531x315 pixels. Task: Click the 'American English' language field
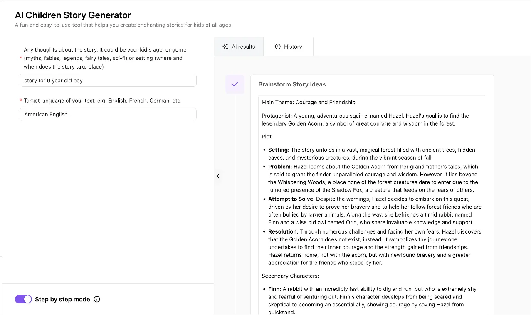(x=108, y=114)
